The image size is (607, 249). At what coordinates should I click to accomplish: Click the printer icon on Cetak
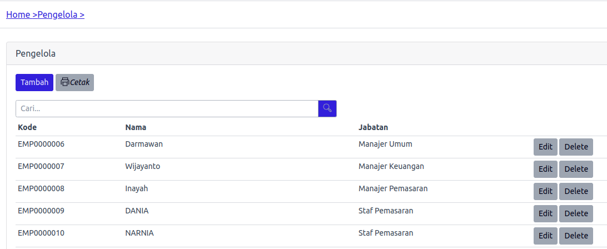click(65, 82)
